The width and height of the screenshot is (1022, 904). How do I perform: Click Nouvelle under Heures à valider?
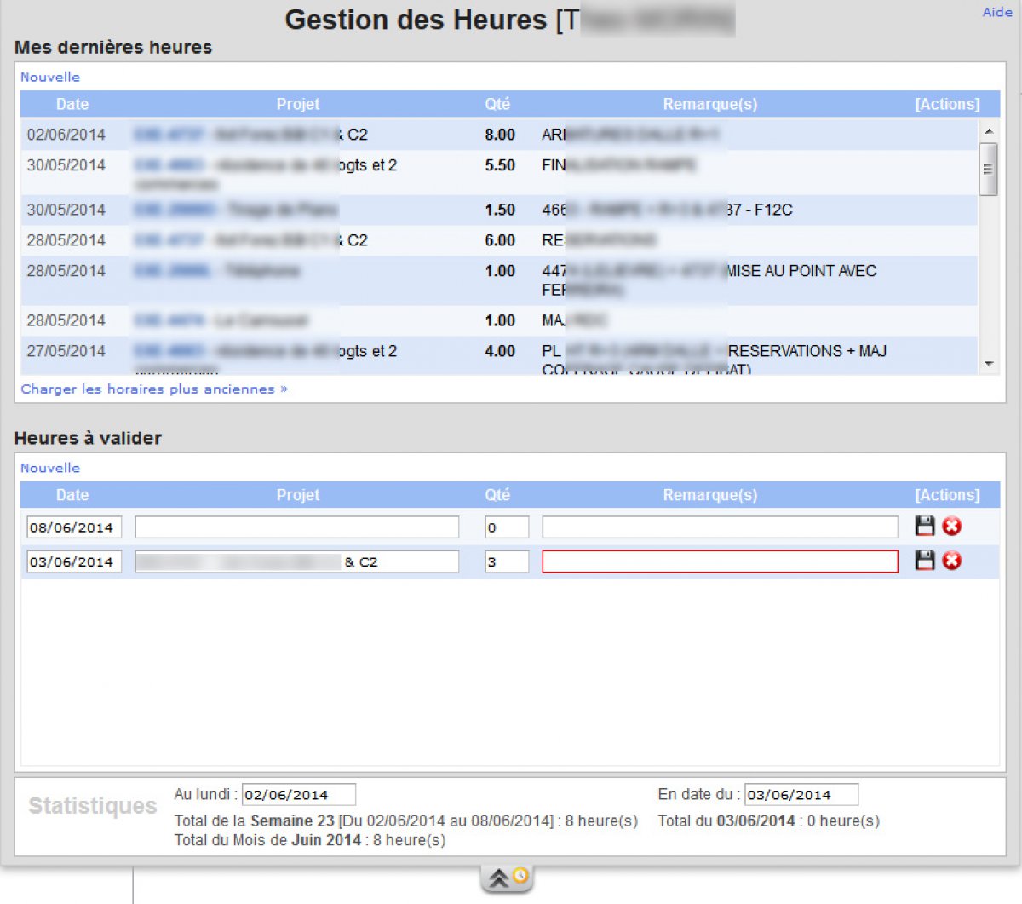coord(50,468)
